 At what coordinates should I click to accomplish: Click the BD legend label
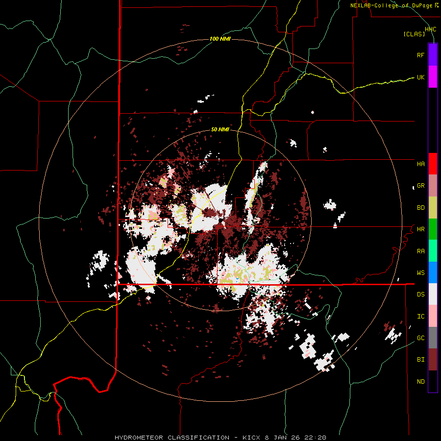tap(420, 208)
